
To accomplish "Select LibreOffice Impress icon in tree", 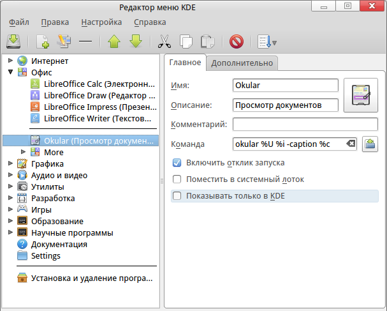I will 35,107.
